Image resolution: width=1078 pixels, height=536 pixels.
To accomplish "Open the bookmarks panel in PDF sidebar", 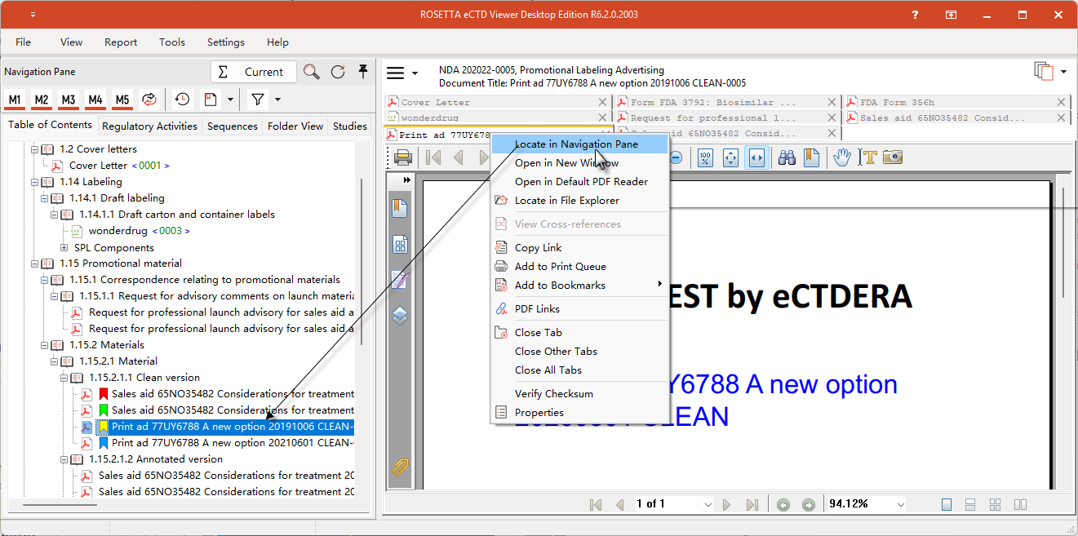I will pyautogui.click(x=400, y=208).
